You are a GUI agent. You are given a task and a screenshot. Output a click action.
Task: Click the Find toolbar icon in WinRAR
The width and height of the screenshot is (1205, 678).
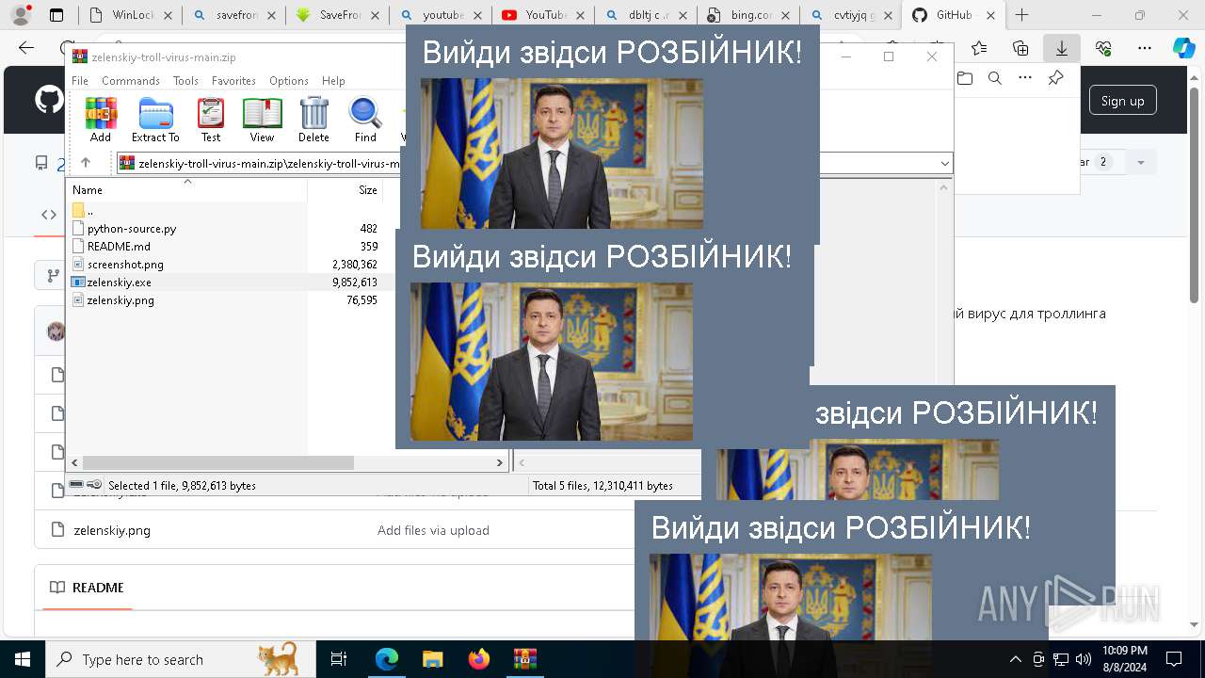(x=365, y=120)
